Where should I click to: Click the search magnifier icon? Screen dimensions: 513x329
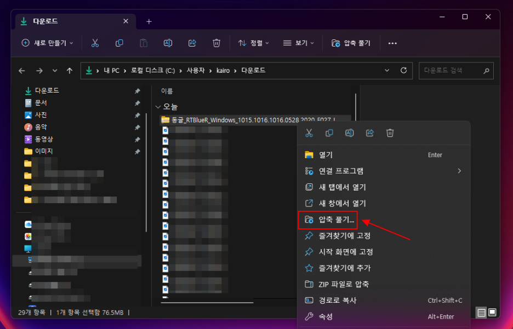[x=486, y=71]
